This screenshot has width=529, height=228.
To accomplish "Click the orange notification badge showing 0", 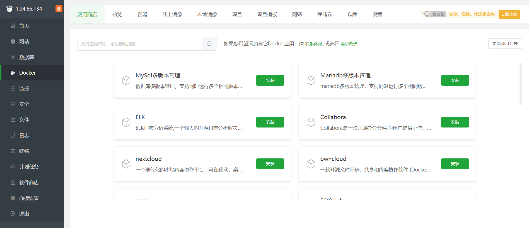I will pyautogui.click(x=59, y=9).
